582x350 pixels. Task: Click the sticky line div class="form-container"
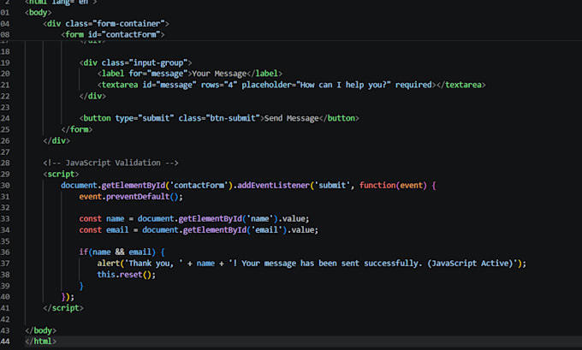click(106, 23)
